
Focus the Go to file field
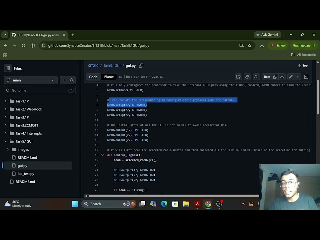tap(40, 90)
